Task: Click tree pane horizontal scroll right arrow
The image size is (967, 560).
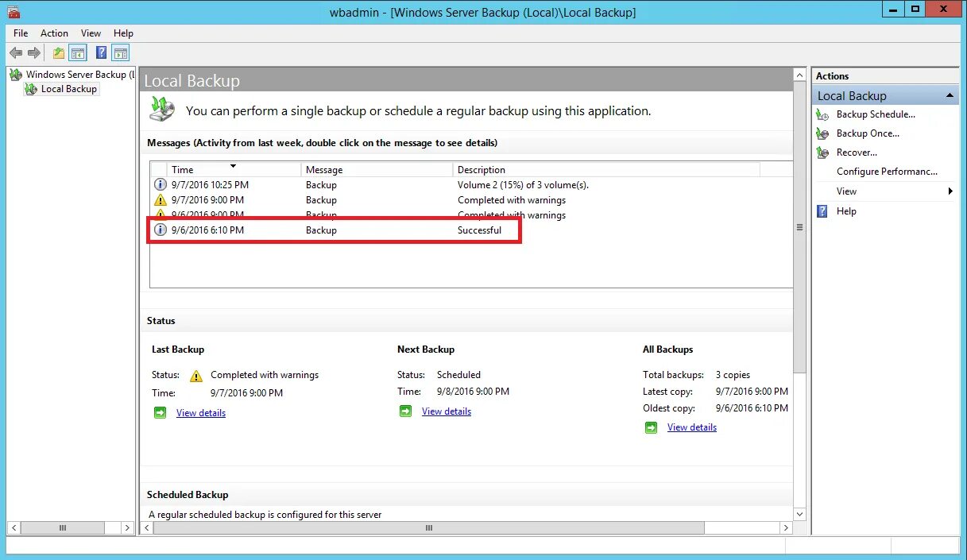Action: coord(127,527)
